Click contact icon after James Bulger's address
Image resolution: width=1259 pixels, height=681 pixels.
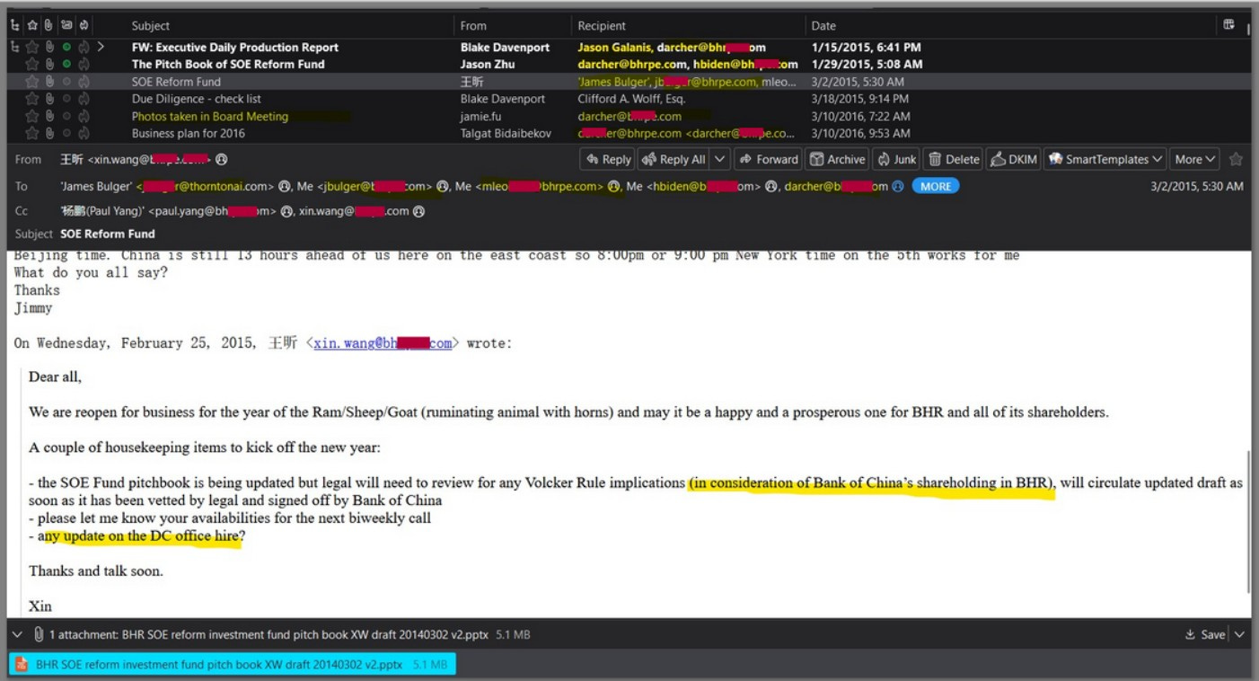pos(283,187)
